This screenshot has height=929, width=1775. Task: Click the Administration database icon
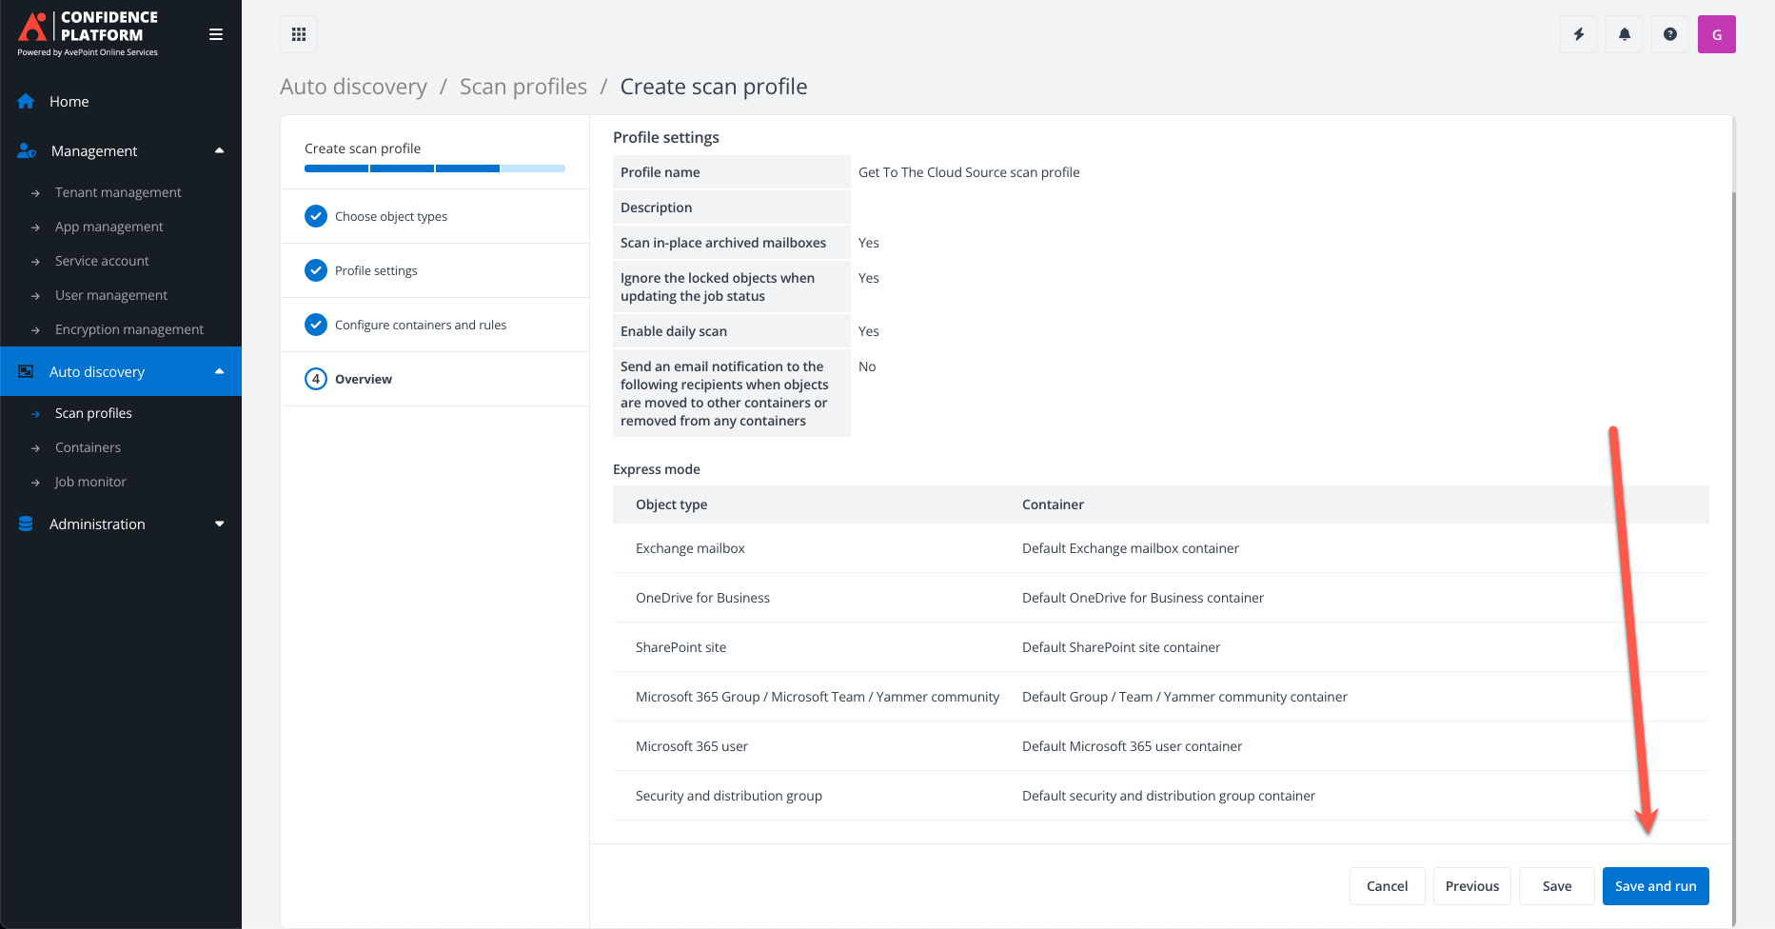point(24,524)
